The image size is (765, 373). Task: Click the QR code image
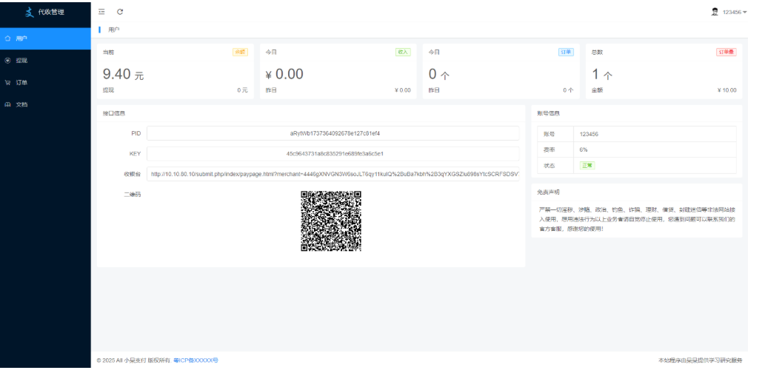(x=330, y=221)
